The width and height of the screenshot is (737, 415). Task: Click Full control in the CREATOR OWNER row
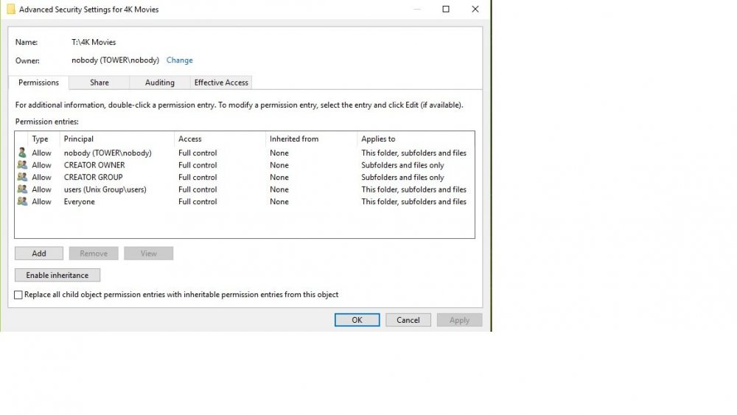[198, 165]
